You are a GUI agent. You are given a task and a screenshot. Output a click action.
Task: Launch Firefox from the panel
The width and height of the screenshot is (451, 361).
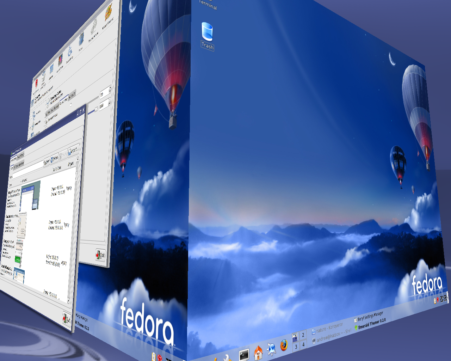pos(284,345)
